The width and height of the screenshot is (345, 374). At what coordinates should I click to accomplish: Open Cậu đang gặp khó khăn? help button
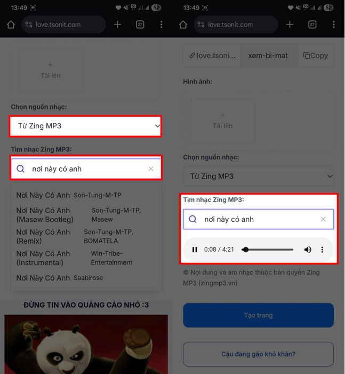click(x=258, y=354)
